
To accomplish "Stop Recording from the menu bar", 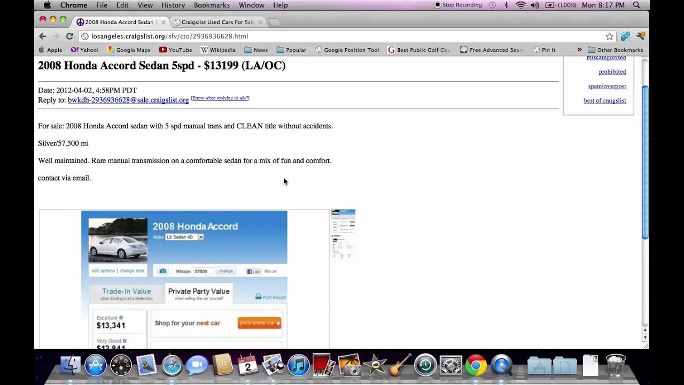I will tap(458, 5).
